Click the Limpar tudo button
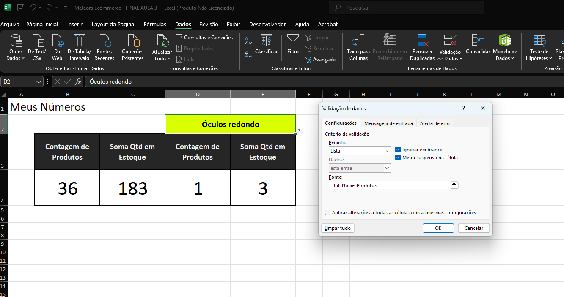The height and width of the screenshot is (297, 564). point(338,228)
